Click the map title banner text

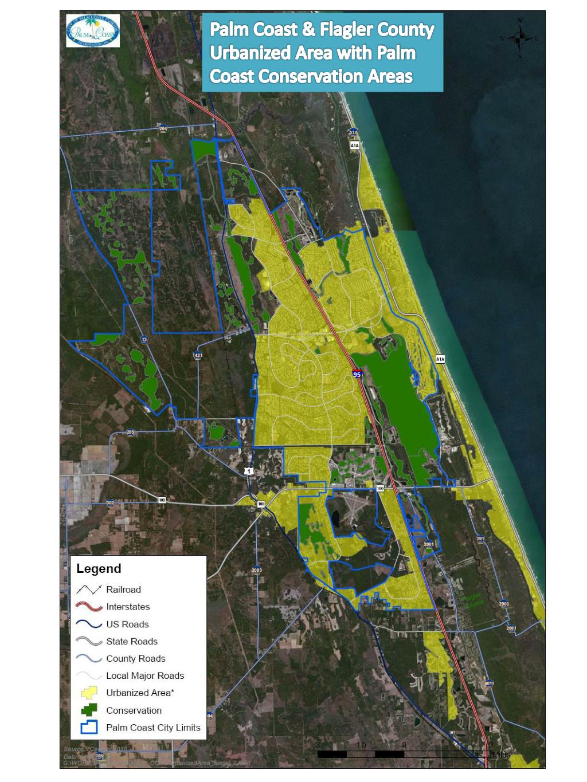[x=322, y=53]
